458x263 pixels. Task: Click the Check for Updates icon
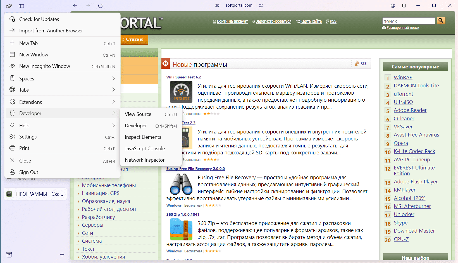pyautogui.click(x=12, y=19)
